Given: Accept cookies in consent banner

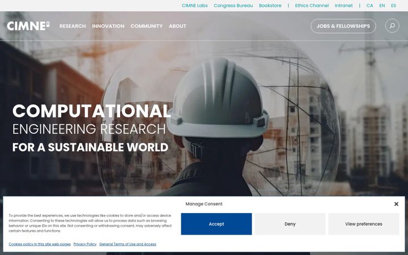Looking at the screenshot, I should (216, 224).
